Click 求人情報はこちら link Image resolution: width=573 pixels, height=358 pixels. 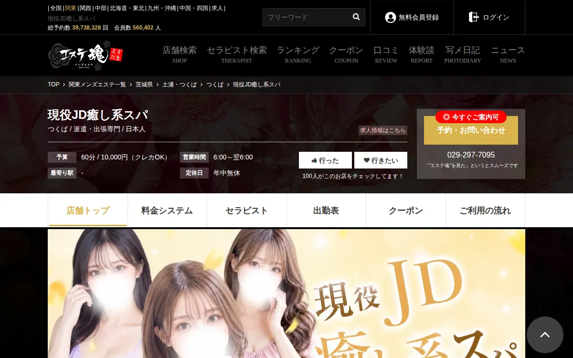383,130
